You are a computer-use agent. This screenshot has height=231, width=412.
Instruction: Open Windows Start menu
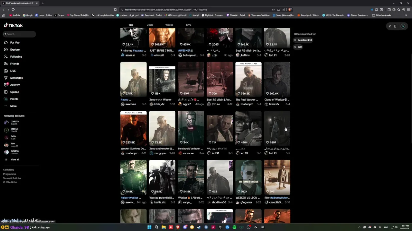pos(149,227)
